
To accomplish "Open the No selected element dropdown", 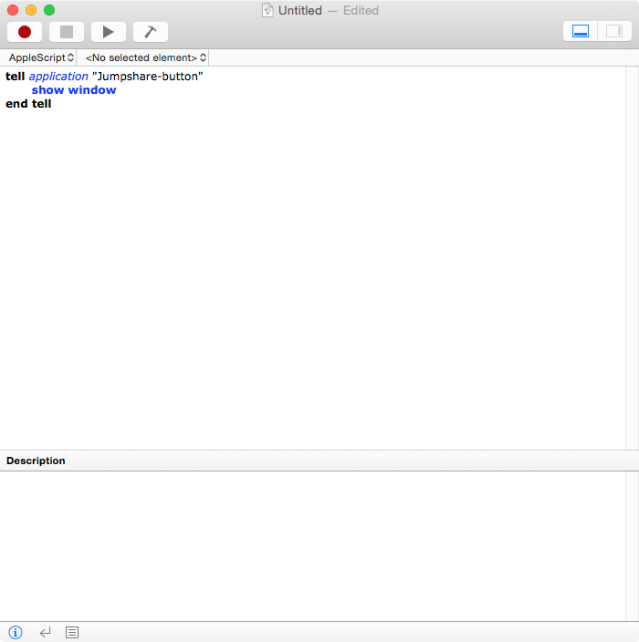I will coord(145,57).
